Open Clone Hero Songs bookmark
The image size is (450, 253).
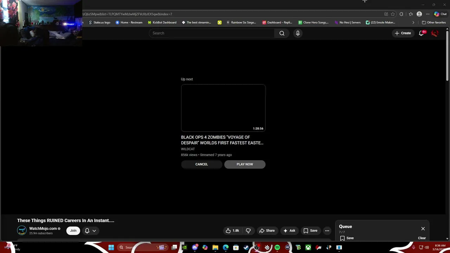pyautogui.click(x=313, y=22)
